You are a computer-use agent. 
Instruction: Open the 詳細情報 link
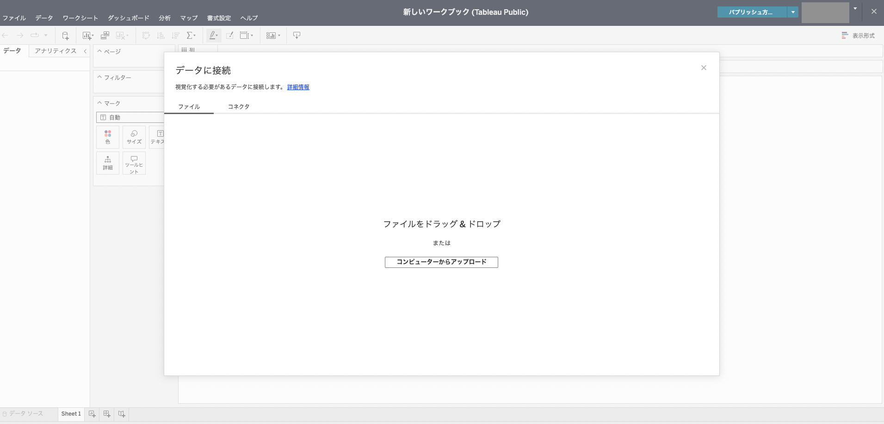[x=298, y=87]
